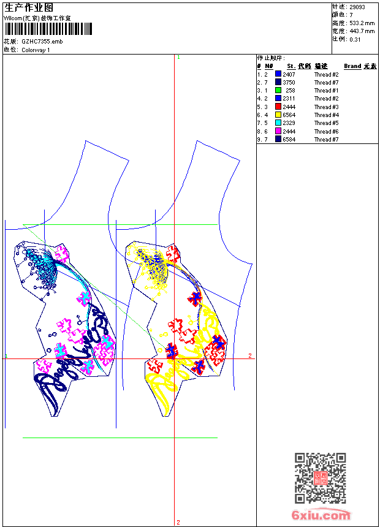The width and height of the screenshot is (380, 527).
Task: Click the cyan swatch of Thread #5
Action: pos(278,123)
